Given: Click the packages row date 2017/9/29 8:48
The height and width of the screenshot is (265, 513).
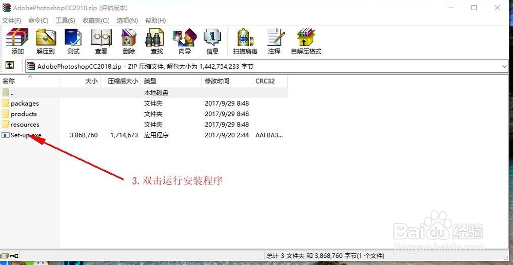Looking at the screenshot, I should tap(227, 103).
